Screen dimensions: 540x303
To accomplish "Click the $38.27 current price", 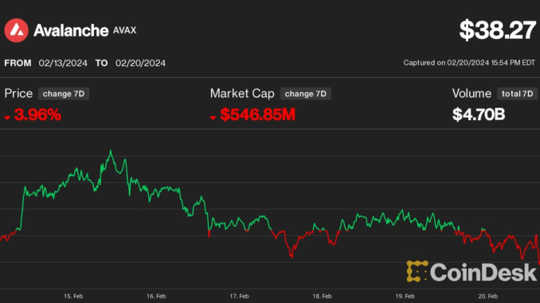I will tap(497, 30).
